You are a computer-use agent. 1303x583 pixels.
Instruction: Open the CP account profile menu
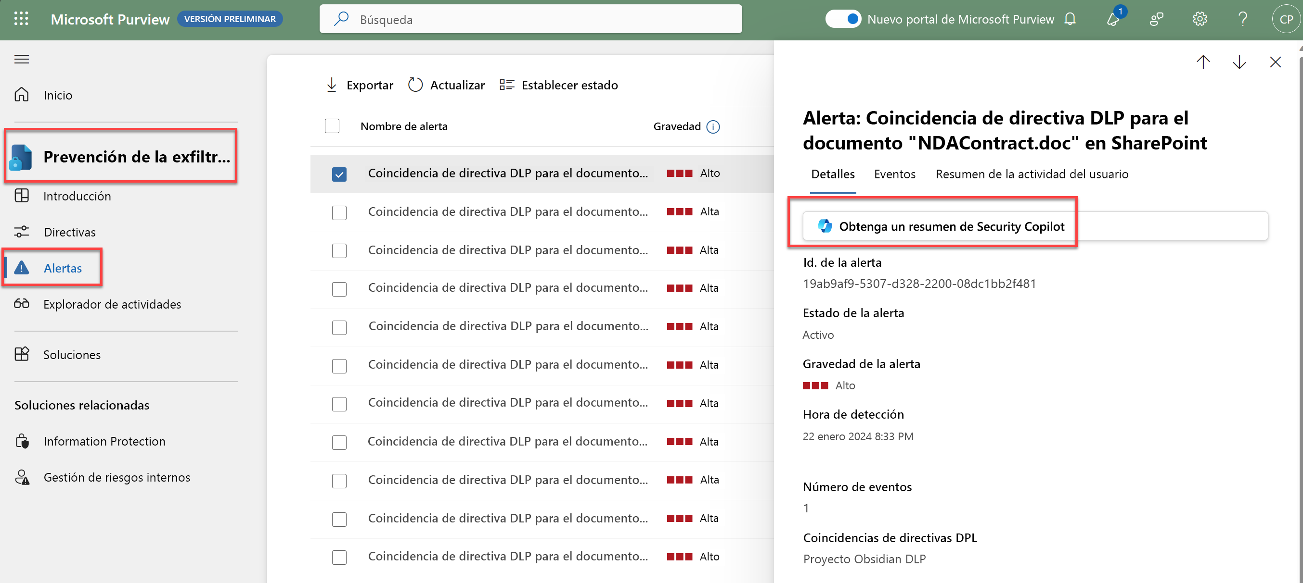(x=1285, y=19)
